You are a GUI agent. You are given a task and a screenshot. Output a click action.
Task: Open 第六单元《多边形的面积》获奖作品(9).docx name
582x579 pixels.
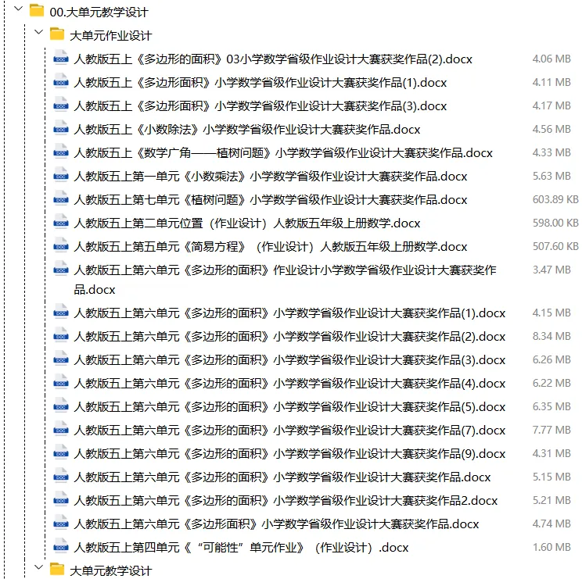(289, 454)
